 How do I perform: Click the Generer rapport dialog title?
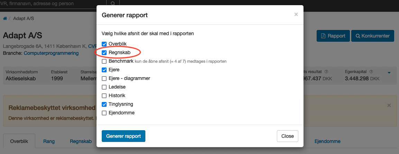125,15
